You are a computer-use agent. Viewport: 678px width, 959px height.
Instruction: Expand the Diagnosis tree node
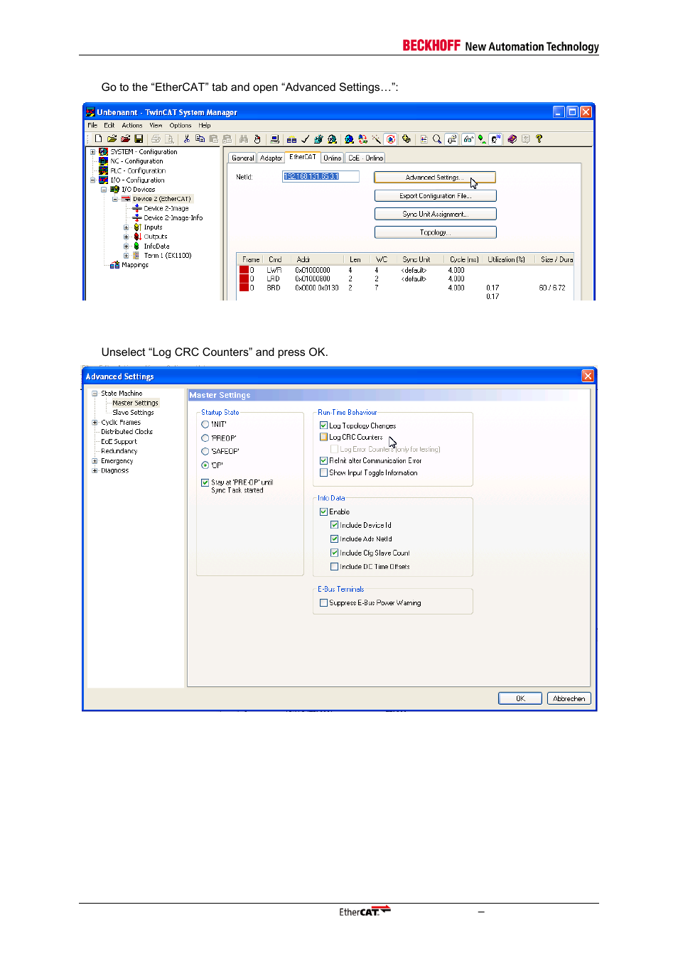(x=95, y=470)
